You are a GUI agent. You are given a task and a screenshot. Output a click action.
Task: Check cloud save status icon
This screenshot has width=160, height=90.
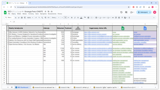tap(52, 11)
